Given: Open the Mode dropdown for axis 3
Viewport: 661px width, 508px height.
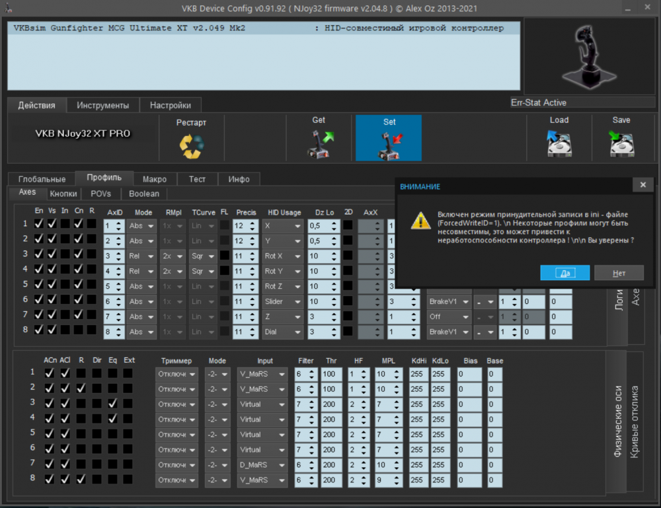Looking at the screenshot, I should [141, 256].
